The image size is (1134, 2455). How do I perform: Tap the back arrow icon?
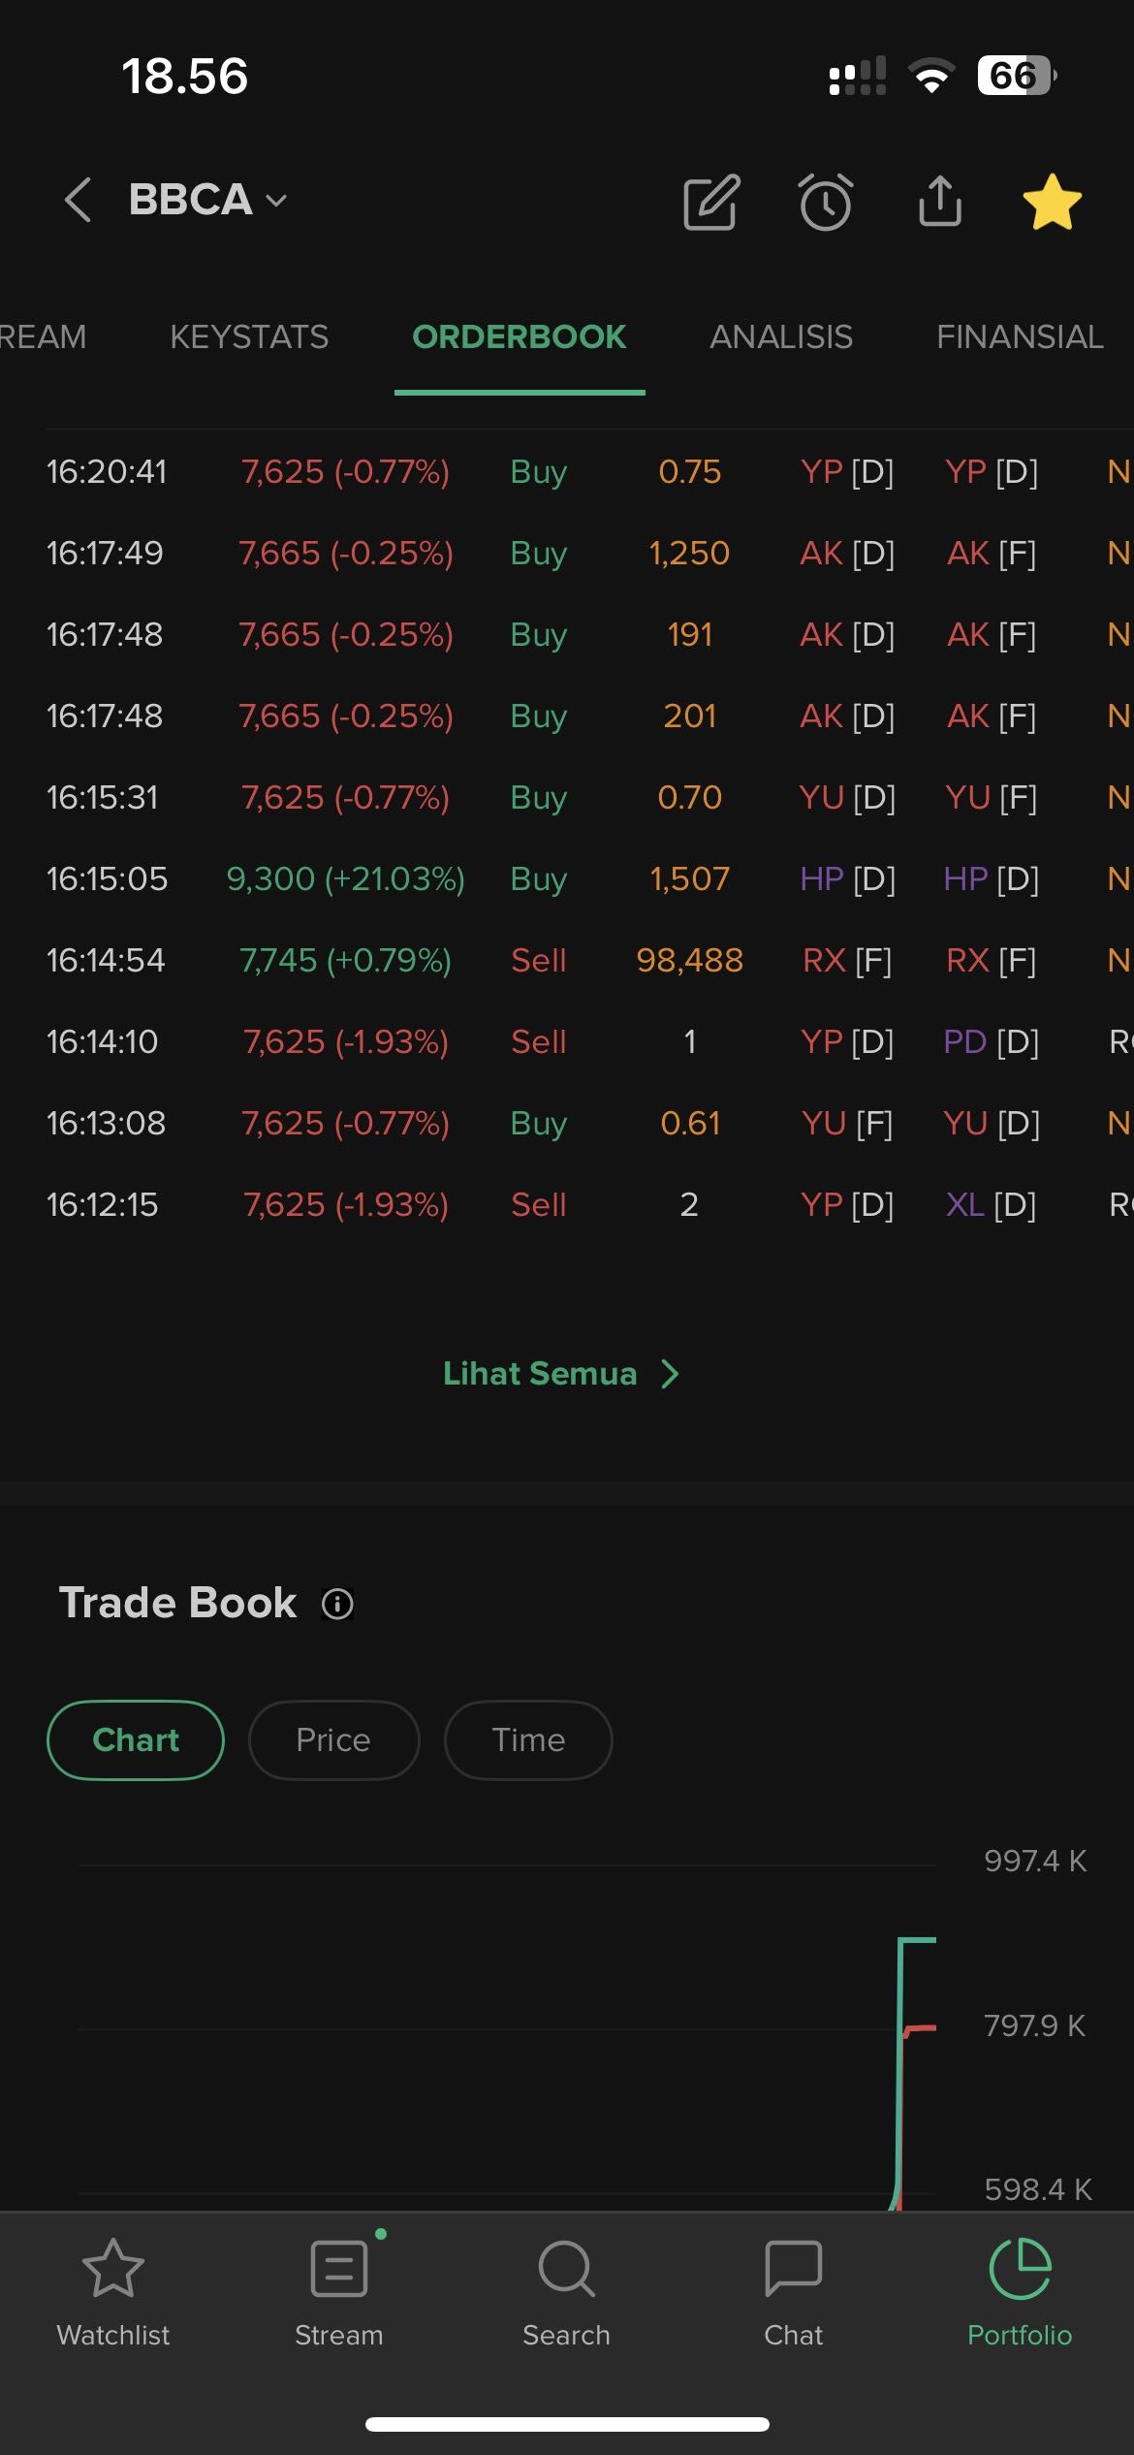[78, 201]
